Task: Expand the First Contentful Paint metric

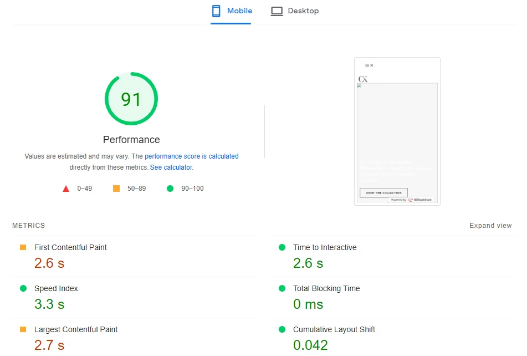Action: click(x=70, y=248)
